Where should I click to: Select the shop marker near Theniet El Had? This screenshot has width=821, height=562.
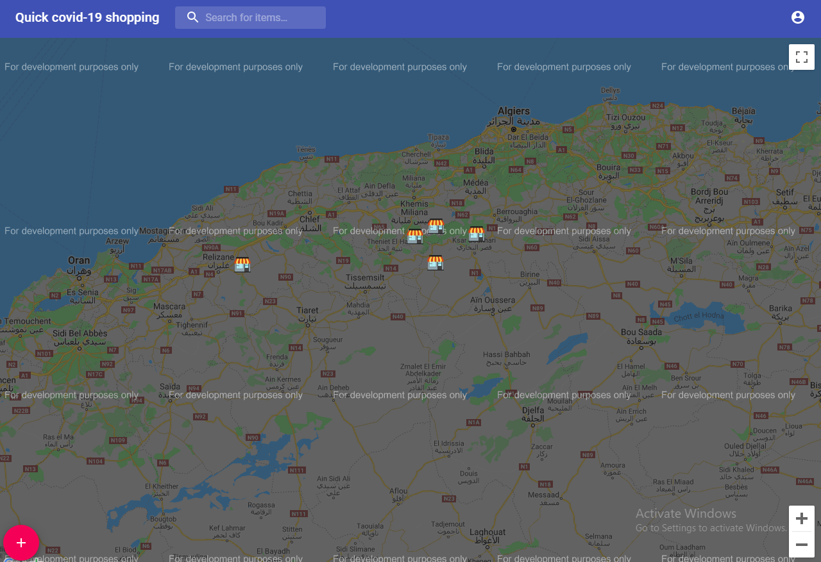point(415,236)
